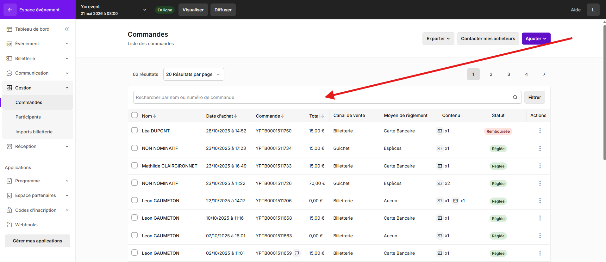Screen dimensions: 606x262
Task: Go to next page with the arrow
Action: tap(544, 74)
